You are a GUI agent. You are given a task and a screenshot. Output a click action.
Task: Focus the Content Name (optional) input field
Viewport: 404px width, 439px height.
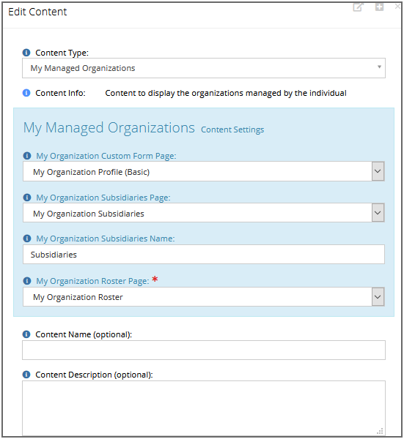pyautogui.click(x=204, y=350)
